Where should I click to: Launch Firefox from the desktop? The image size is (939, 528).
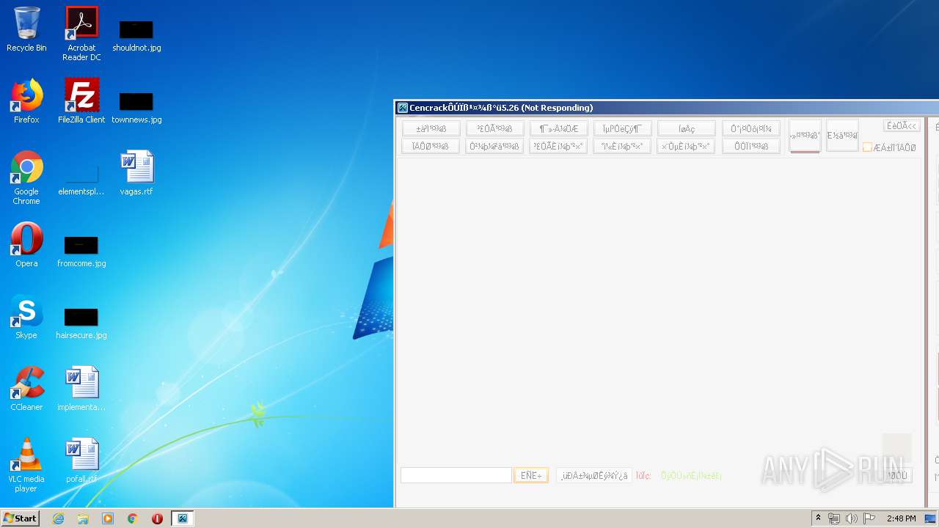pyautogui.click(x=26, y=101)
